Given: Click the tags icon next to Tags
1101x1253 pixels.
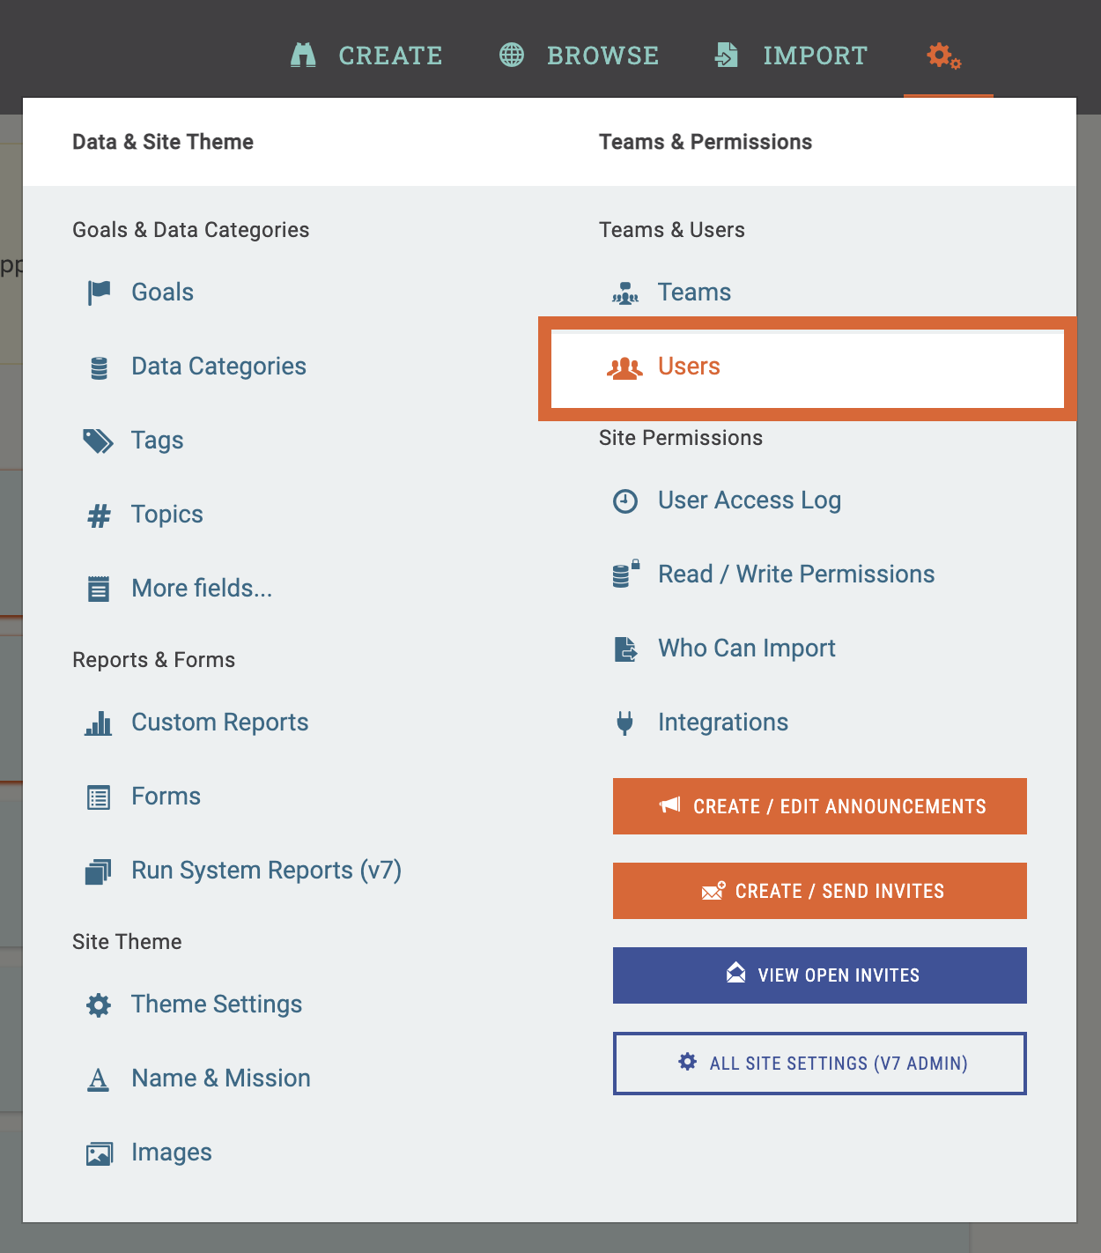Looking at the screenshot, I should [98, 441].
